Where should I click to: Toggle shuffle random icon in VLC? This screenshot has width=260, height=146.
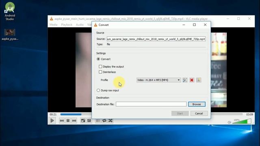click(x=110, y=121)
